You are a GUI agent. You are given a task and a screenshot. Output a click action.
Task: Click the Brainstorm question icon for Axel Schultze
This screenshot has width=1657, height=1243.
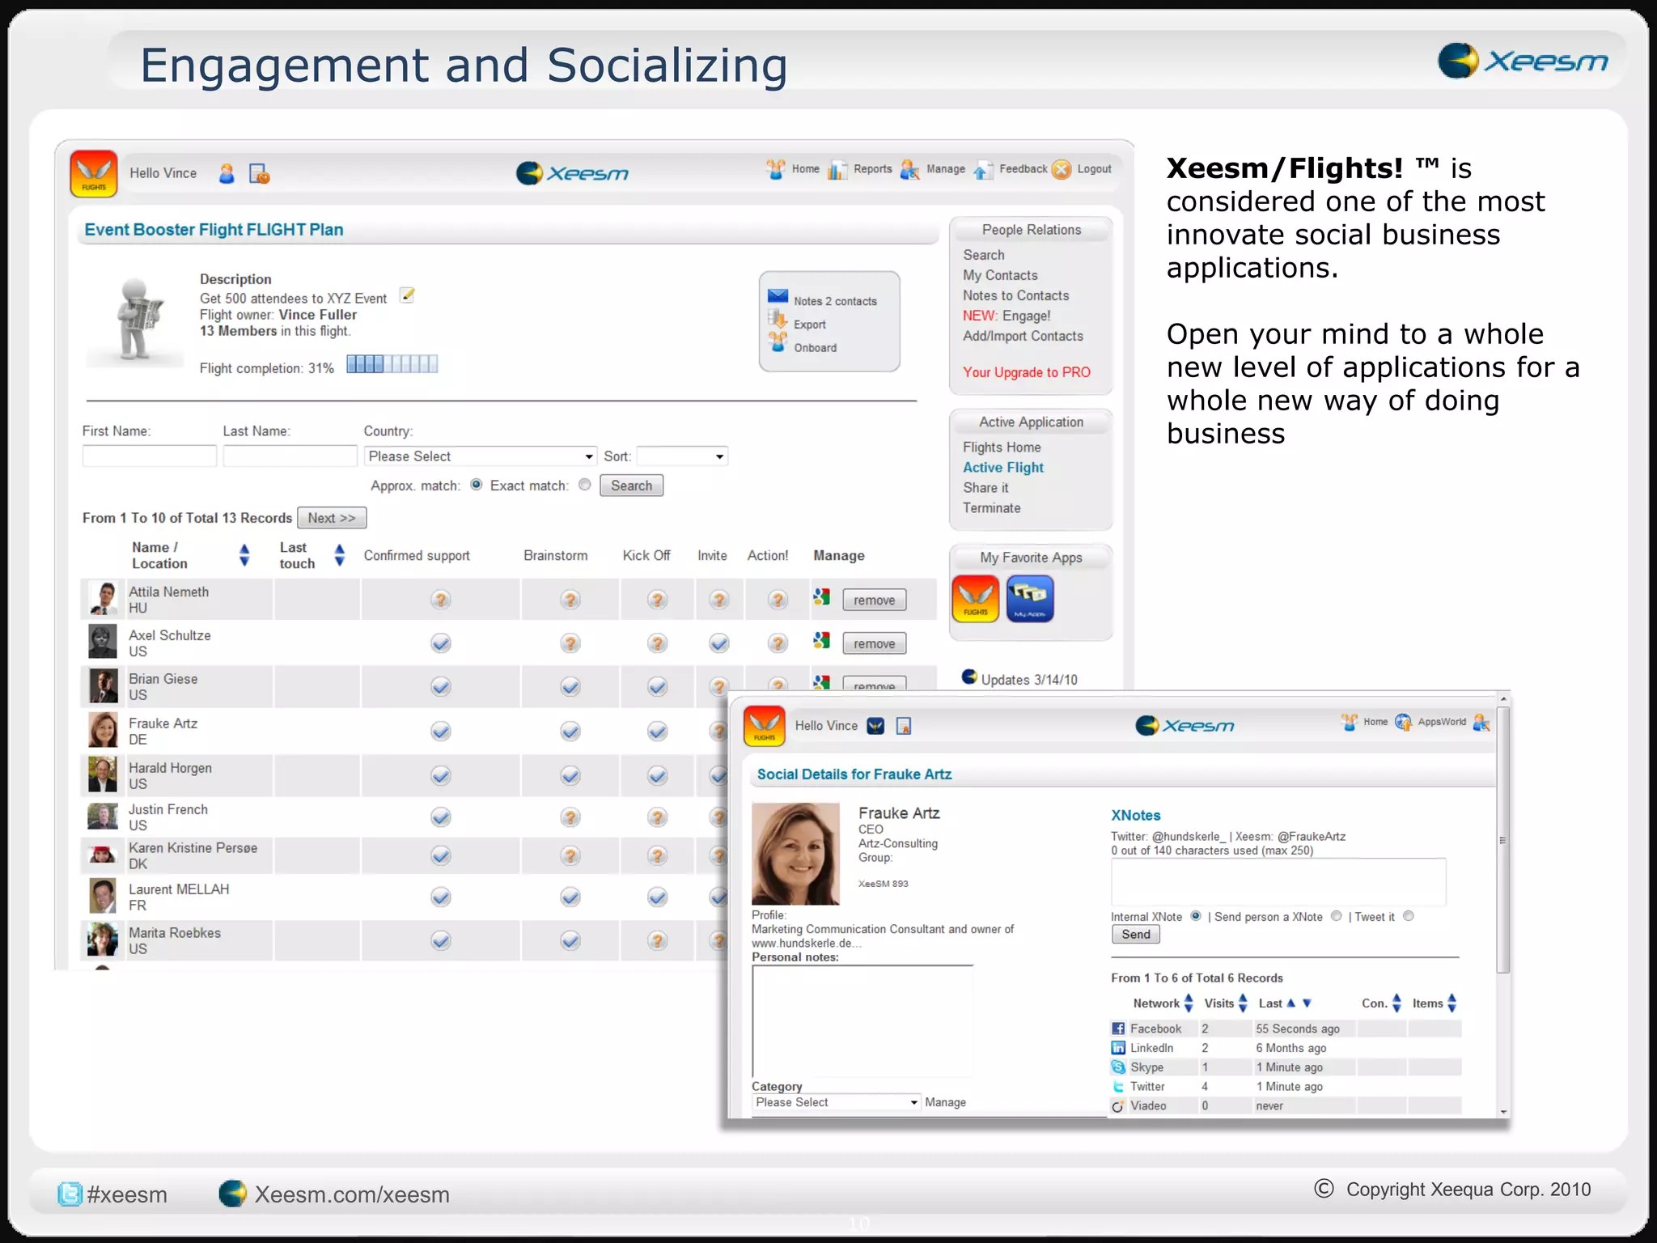point(570,643)
